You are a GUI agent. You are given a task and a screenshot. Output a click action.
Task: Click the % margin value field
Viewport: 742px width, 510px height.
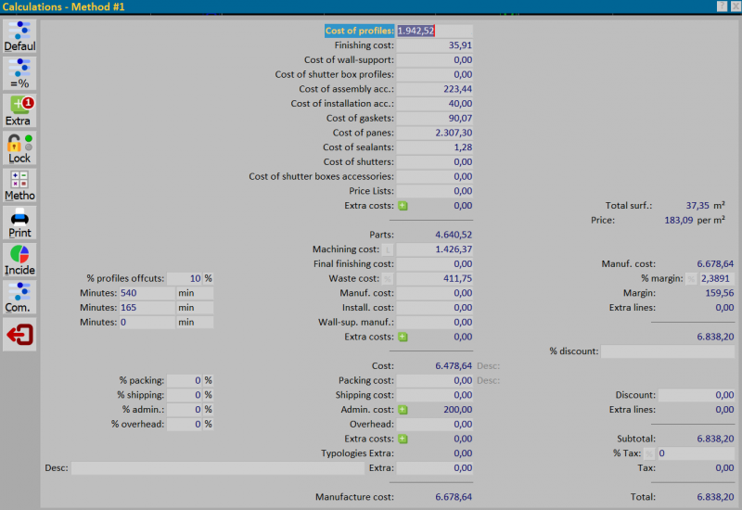(x=717, y=279)
